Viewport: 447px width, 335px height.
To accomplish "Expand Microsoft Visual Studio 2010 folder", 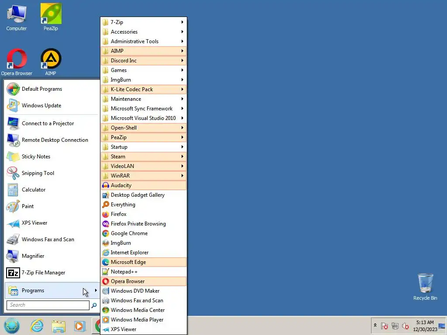I will pyautogui.click(x=144, y=118).
